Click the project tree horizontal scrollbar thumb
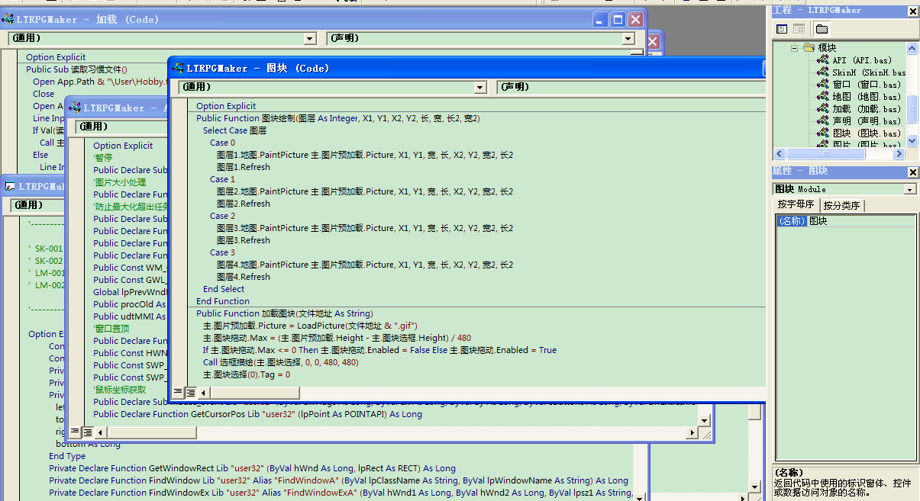The height and width of the screenshot is (501, 920). pos(825,153)
